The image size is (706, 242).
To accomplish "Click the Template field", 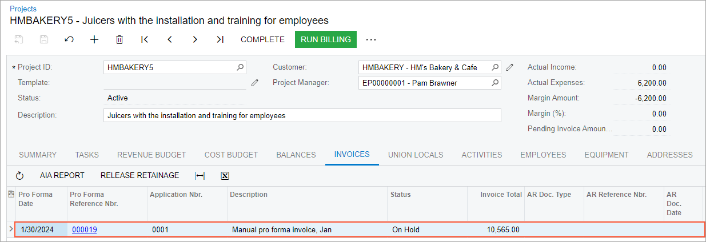I will click(175, 83).
